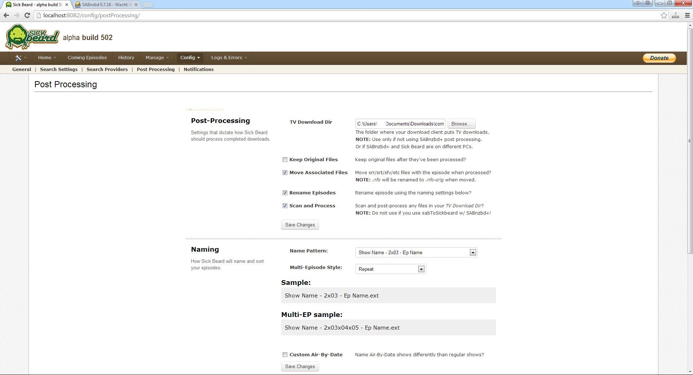This screenshot has height=375, width=693.
Task: Close the Sick Beard tab
Action: tap(66, 5)
